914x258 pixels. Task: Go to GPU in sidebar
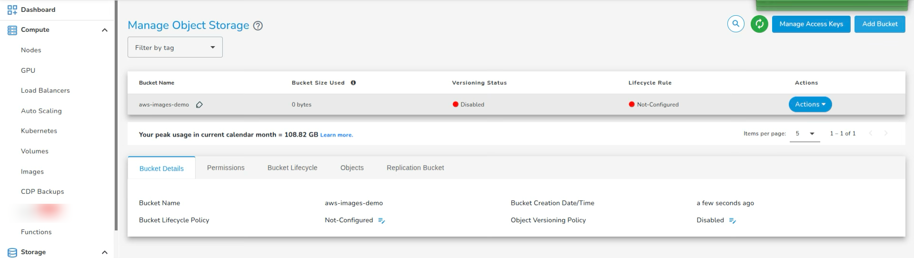(x=28, y=70)
